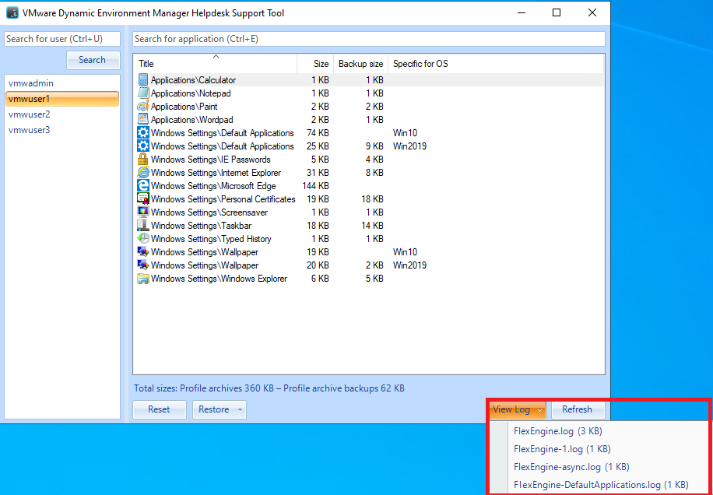
Task: Click the Windows Explorer folder icon
Action: [142, 279]
